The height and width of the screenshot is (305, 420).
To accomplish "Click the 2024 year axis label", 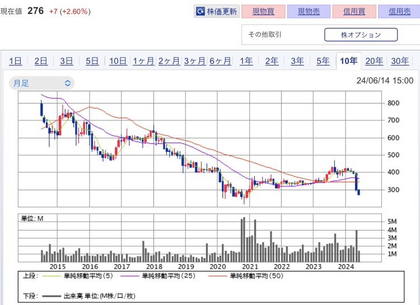I will tap(346, 267).
